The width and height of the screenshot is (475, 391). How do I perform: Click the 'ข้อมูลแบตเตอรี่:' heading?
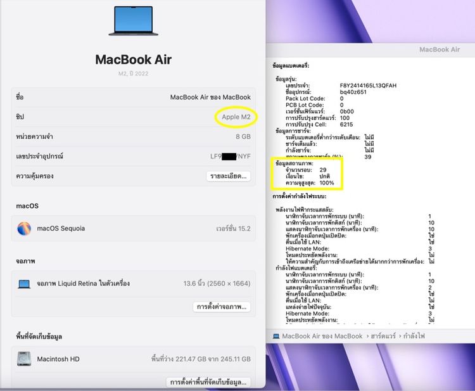coord(291,65)
